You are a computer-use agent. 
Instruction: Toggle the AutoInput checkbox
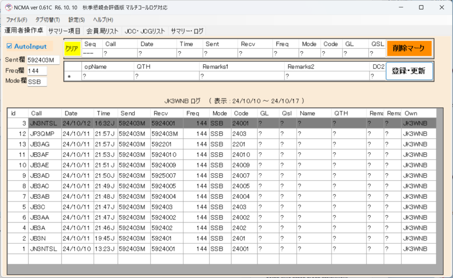[x=10, y=46]
